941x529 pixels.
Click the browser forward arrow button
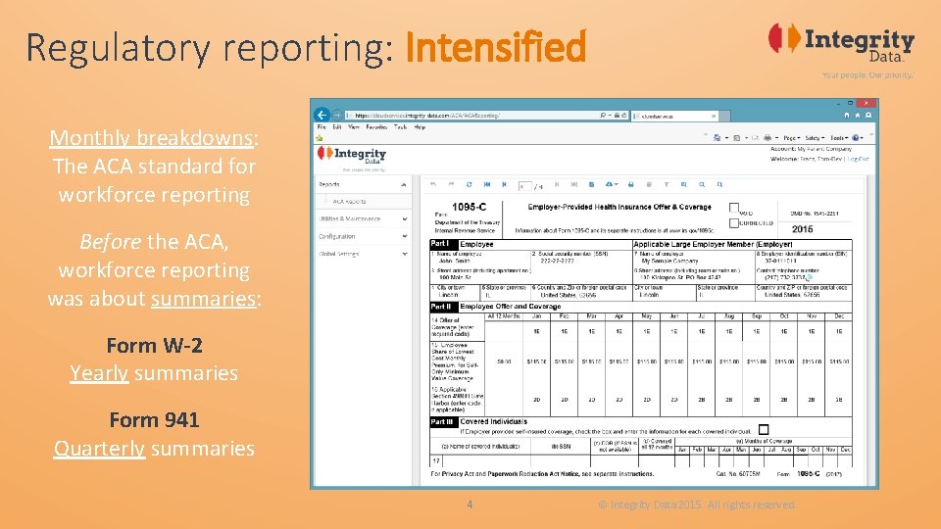click(x=337, y=115)
